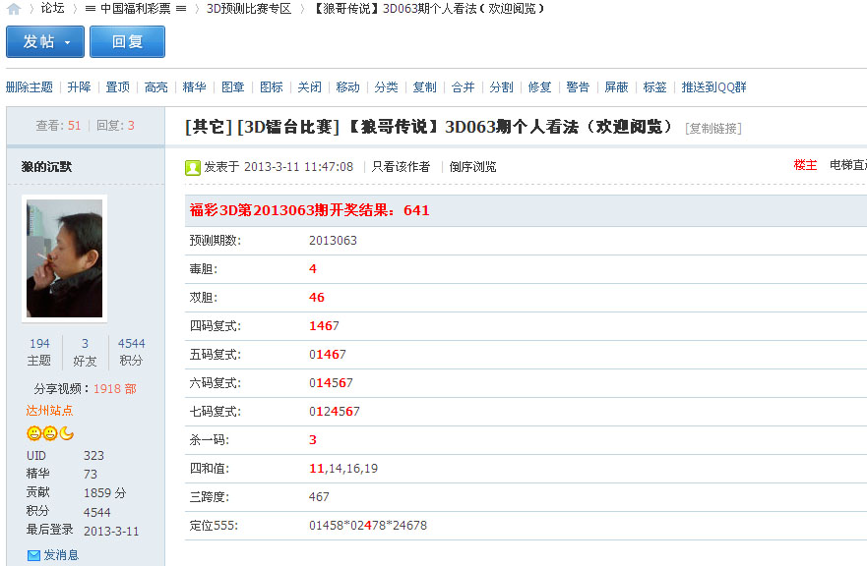Select 关闭 moderation option
This screenshot has width=867, height=566.
309,86
